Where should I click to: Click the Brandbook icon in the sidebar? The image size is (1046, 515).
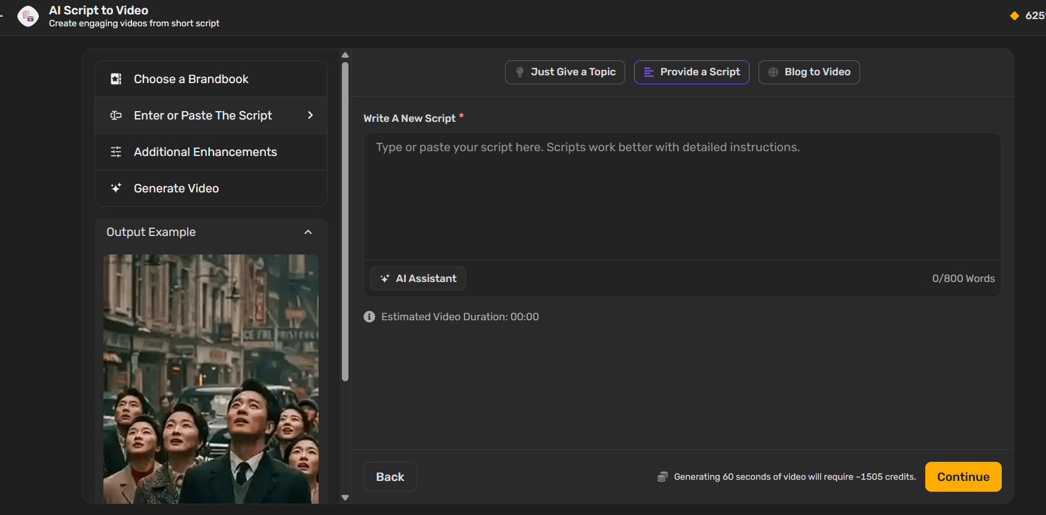point(116,79)
